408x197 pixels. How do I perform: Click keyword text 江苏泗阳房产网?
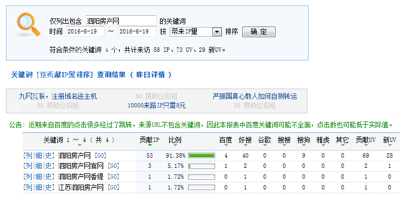81,187
